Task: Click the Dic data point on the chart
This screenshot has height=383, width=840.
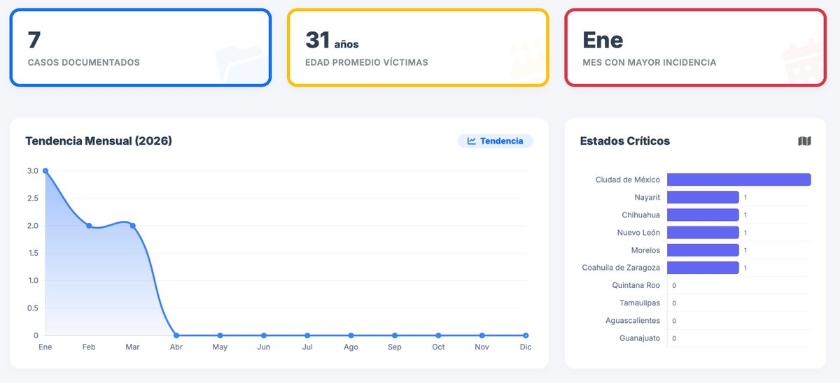Action: [x=526, y=335]
